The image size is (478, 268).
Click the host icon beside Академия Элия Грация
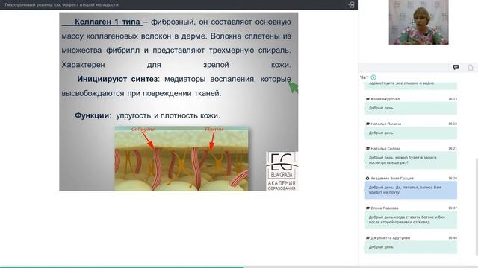367,179
